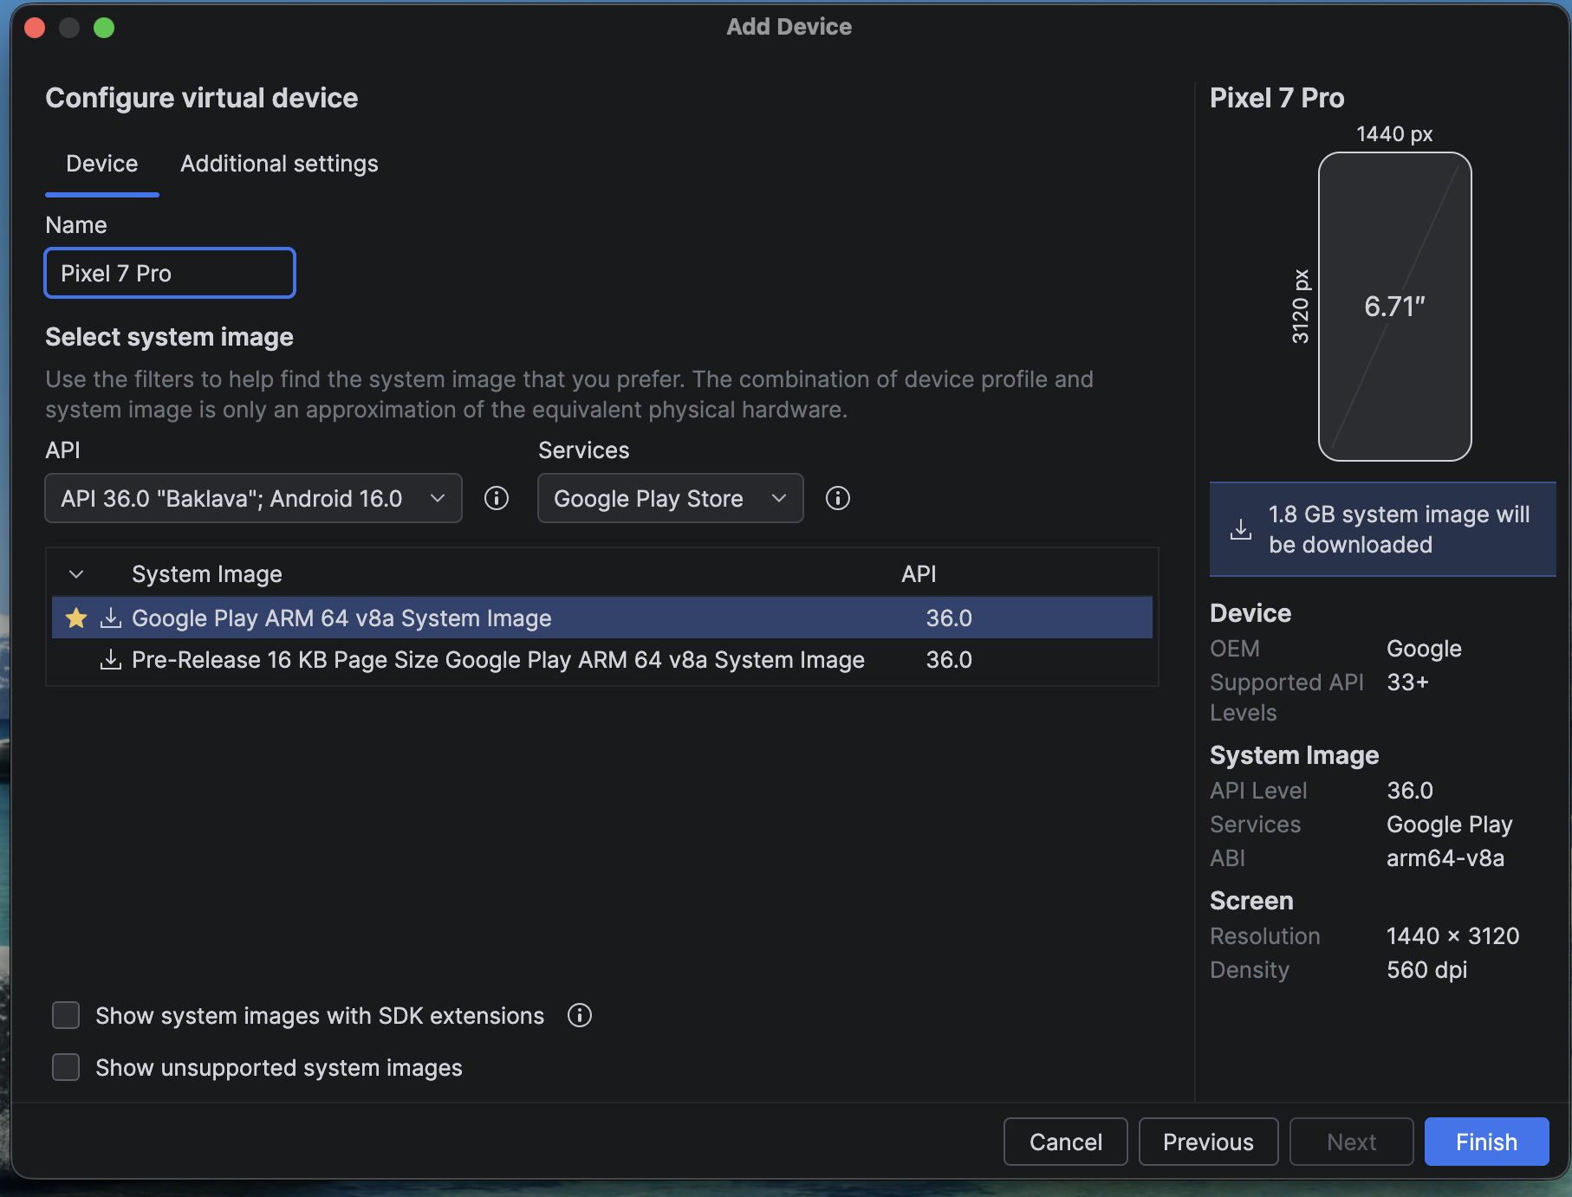
Task: Enable Show unsupported system images checkbox
Action: point(66,1067)
